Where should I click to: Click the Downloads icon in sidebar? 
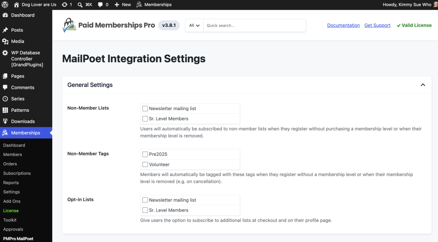click(x=5, y=121)
